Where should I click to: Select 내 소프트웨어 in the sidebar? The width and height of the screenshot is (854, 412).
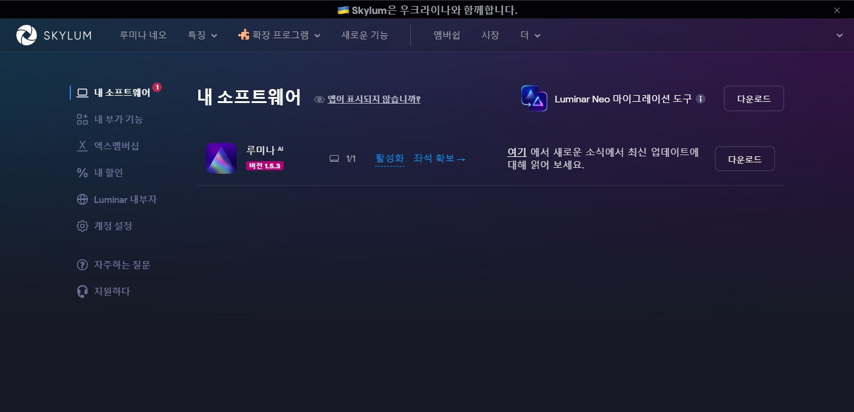[122, 93]
